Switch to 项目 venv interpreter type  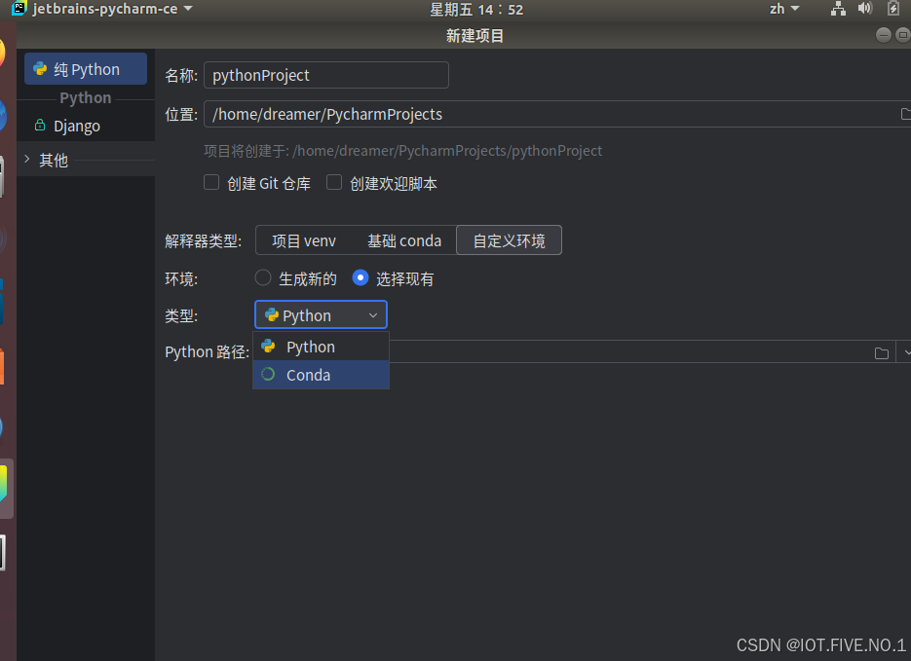304,240
